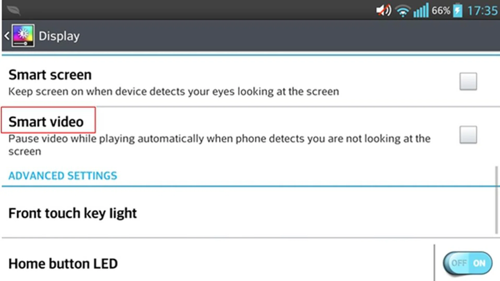Image resolution: width=500 pixels, height=281 pixels.
Task: Tap the Smart screen title label
Action: click(x=50, y=75)
